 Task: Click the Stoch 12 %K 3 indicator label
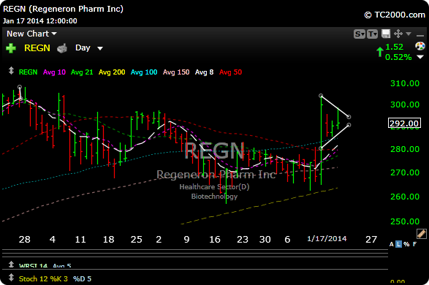pyautogui.click(x=43, y=278)
